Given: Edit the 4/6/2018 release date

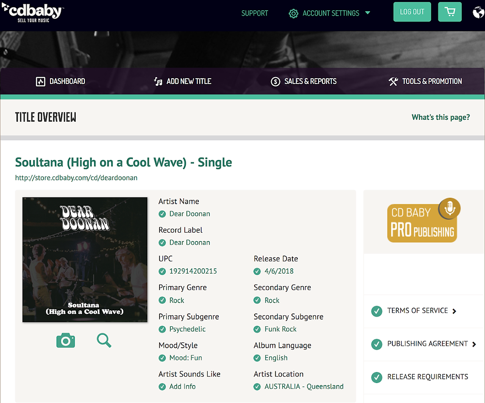Looking at the screenshot, I should (x=279, y=271).
